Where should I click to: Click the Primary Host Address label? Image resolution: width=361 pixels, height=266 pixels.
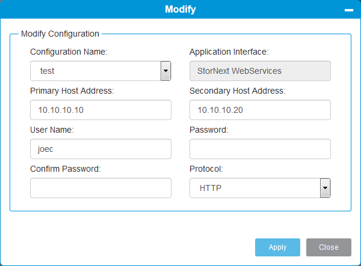pos(72,91)
